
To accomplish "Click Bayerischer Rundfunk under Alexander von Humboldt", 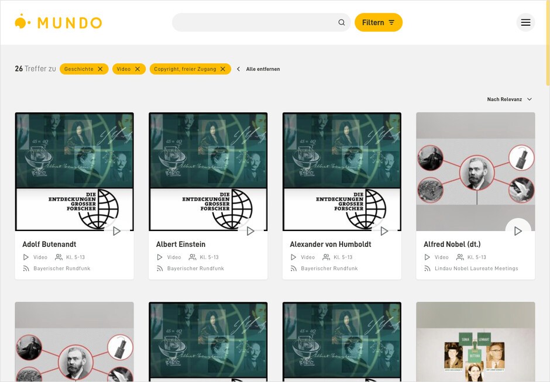I will tap(329, 269).
